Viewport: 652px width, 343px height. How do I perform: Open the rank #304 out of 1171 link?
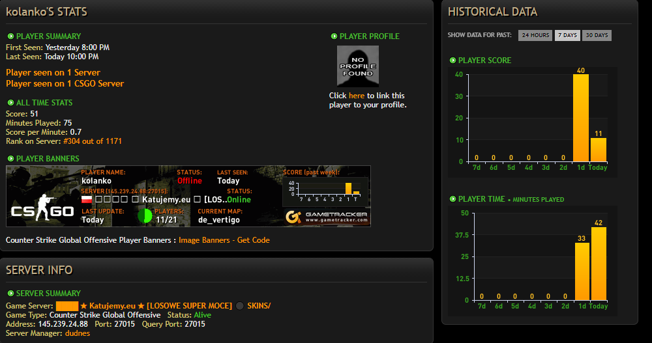[93, 141]
